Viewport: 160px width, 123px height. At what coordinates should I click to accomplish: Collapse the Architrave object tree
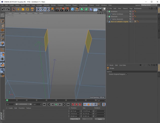107,11
